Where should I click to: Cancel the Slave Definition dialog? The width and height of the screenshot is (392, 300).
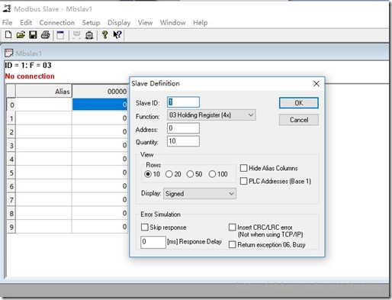tap(299, 120)
